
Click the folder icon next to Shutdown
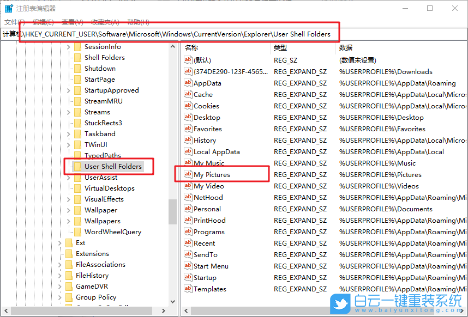click(x=77, y=68)
